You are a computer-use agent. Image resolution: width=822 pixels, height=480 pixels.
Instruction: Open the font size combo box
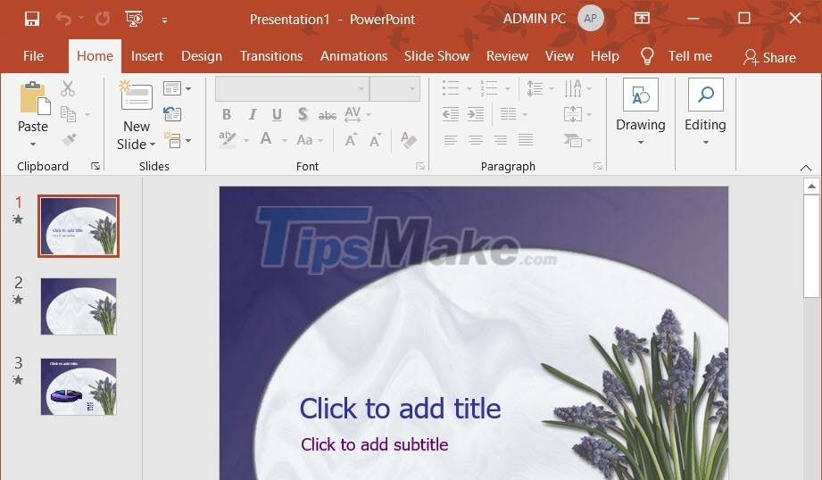pos(394,88)
